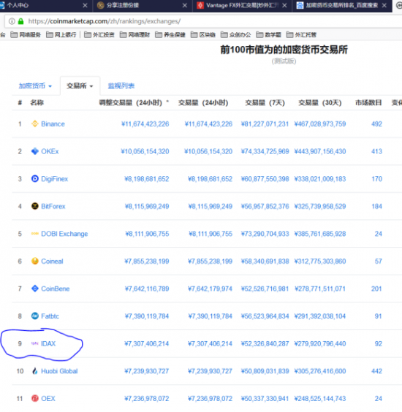Click CoinBene 24h volume ¥7,642,179,974
This screenshot has height=412, width=402.
(x=210, y=289)
